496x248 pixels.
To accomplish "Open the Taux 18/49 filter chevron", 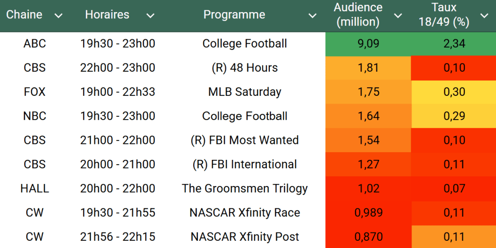I will [484, 16].
